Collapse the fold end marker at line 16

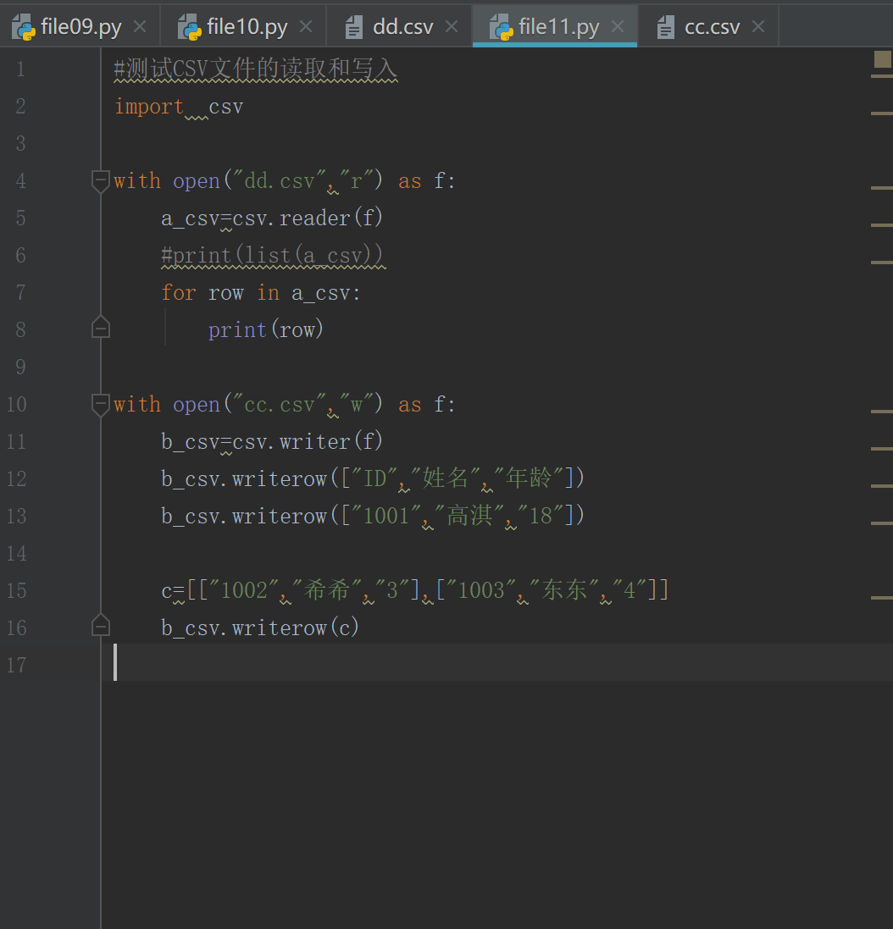point(101,625)
